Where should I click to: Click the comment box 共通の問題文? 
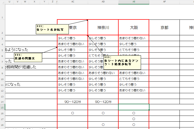pyautogui.click(x=28, y=57)
